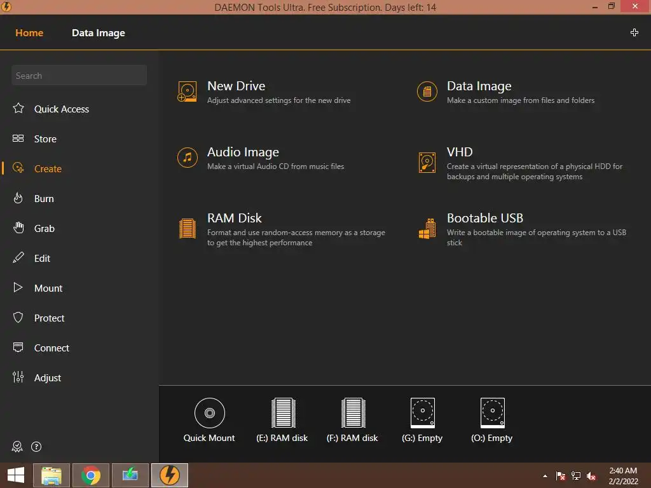Open Google Chrome from the taskbar
This screenshot has height=488, width=651.
pyautogui.click(x=91, y=475)
